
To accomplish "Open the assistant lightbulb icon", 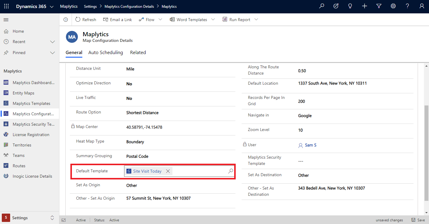I will click(x=350, y=6).
